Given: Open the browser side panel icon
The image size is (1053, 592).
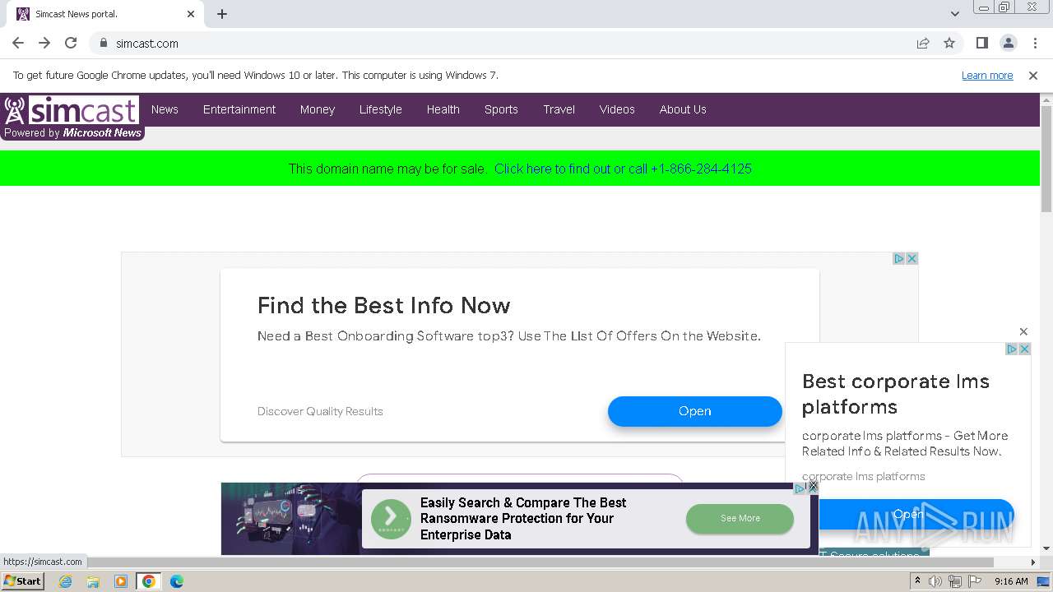Looking at the screenshot, I should point(981,43).
